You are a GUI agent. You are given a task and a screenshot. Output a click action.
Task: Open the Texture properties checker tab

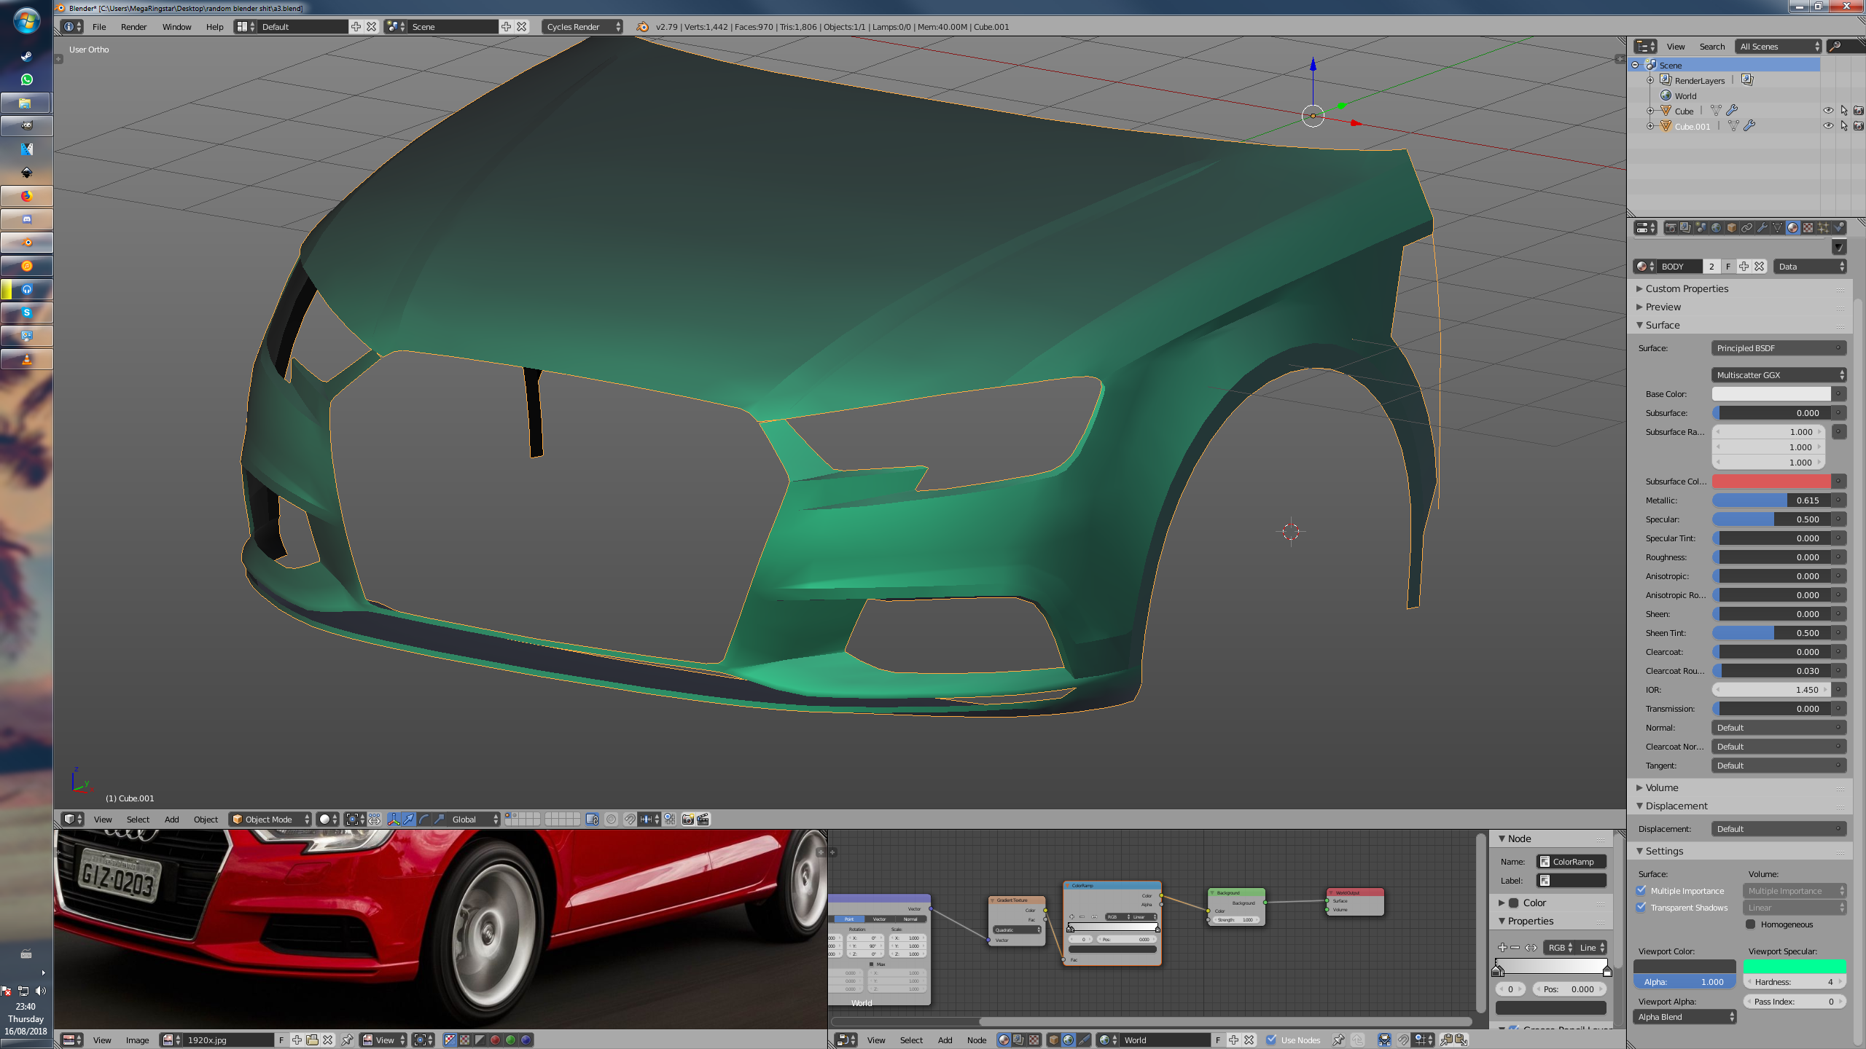1808,228
